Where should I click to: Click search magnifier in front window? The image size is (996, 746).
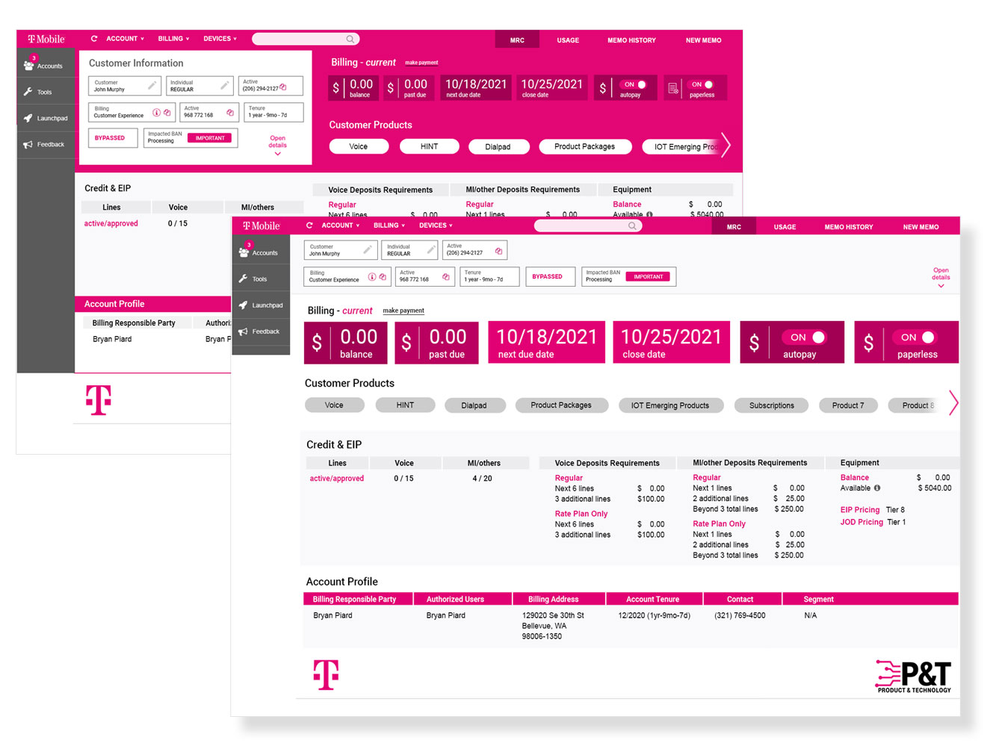click(632, 226)
